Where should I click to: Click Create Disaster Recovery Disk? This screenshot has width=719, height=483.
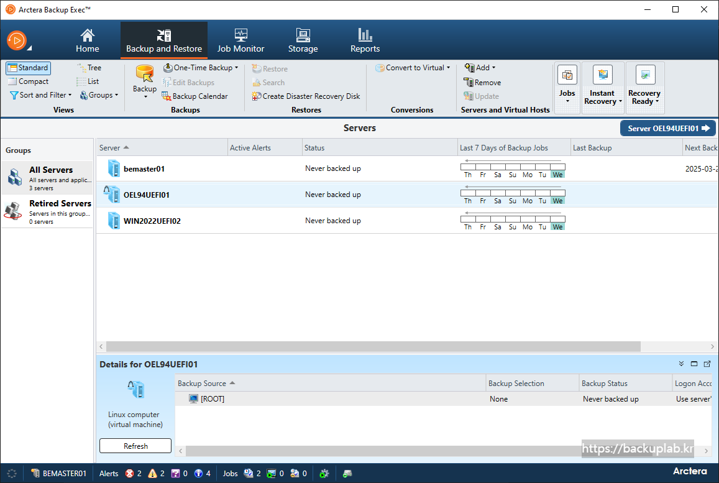click(x=306, y=96)
